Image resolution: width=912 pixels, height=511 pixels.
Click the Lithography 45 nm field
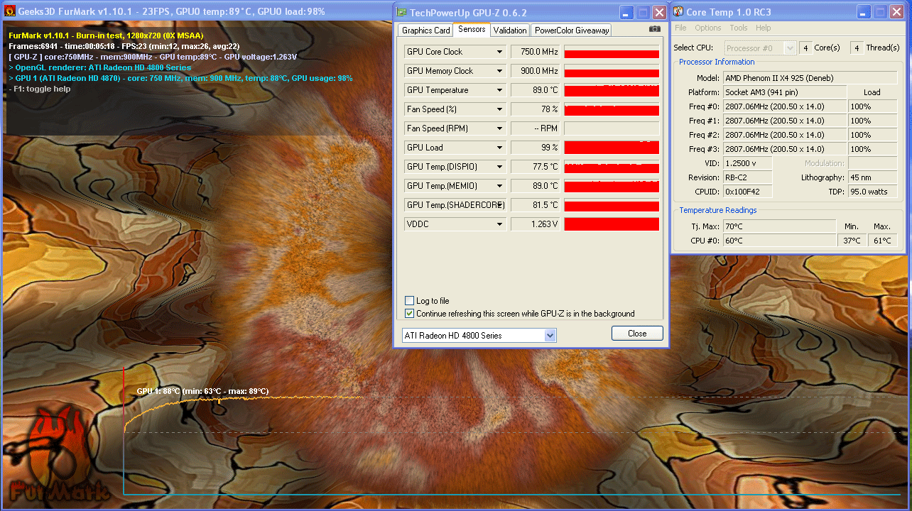tap(872, 177)
